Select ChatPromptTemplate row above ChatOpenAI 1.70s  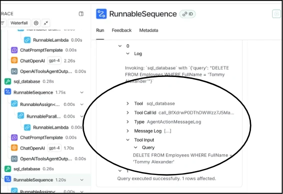(44, 137)
